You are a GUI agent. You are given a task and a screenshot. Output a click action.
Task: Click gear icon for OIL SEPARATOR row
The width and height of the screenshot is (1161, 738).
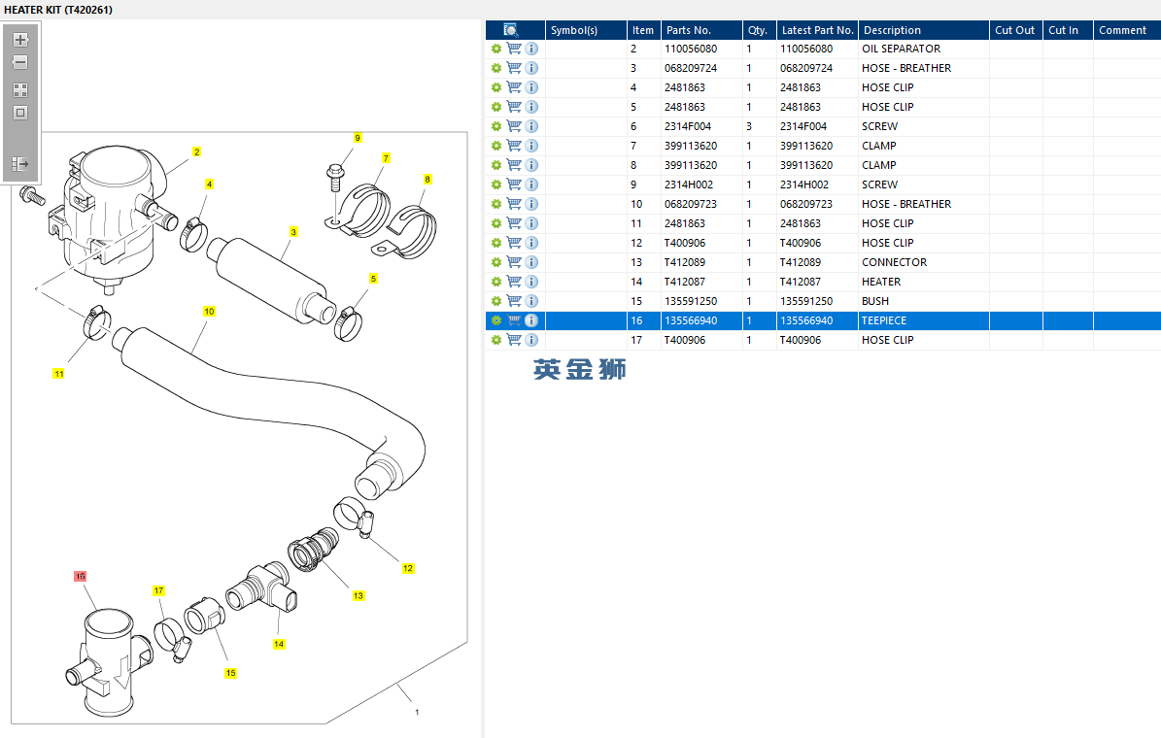496,49
